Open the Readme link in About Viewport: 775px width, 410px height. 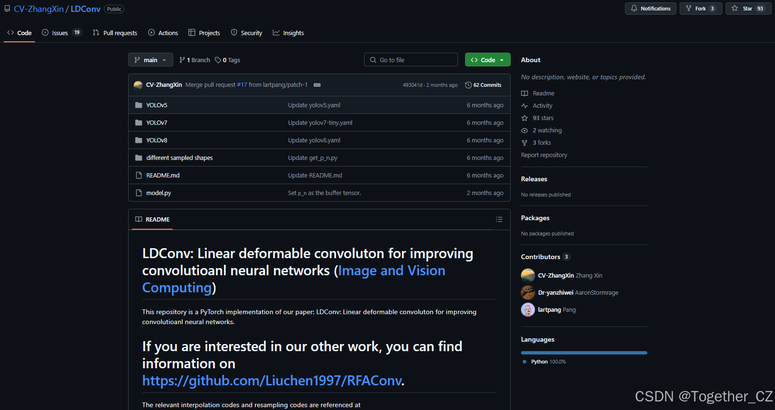543,93
